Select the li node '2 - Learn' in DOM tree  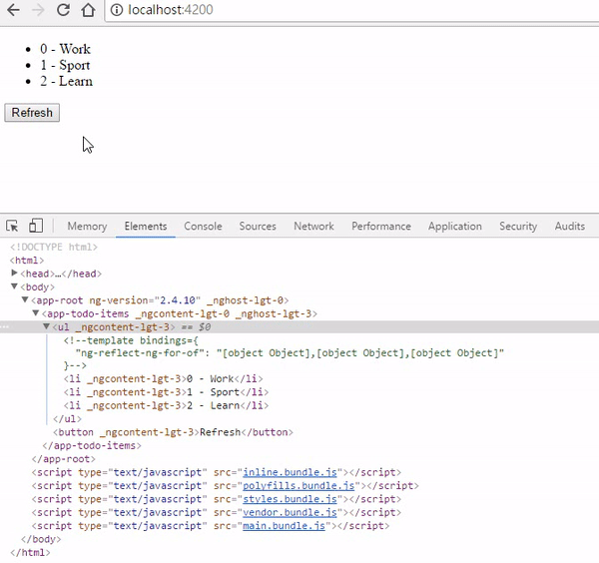click(x=166, y=405)
